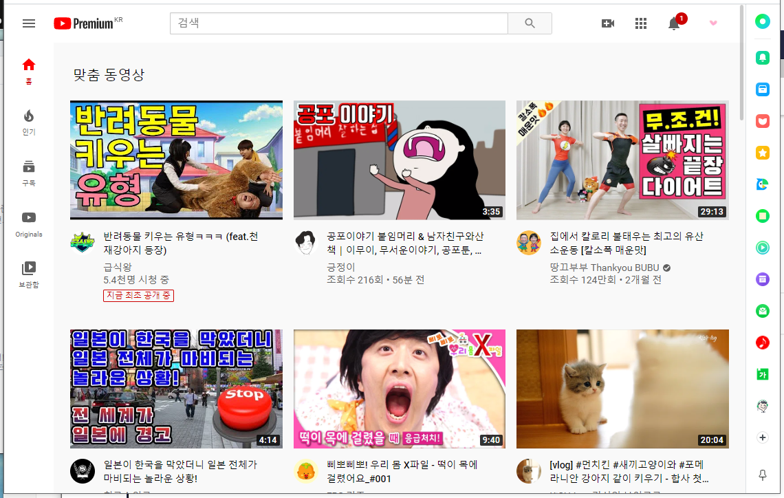Image resolution: width=784 pixels, height=498 pixels.
Task: Click the search magnifier button
Action: [530, 23]
